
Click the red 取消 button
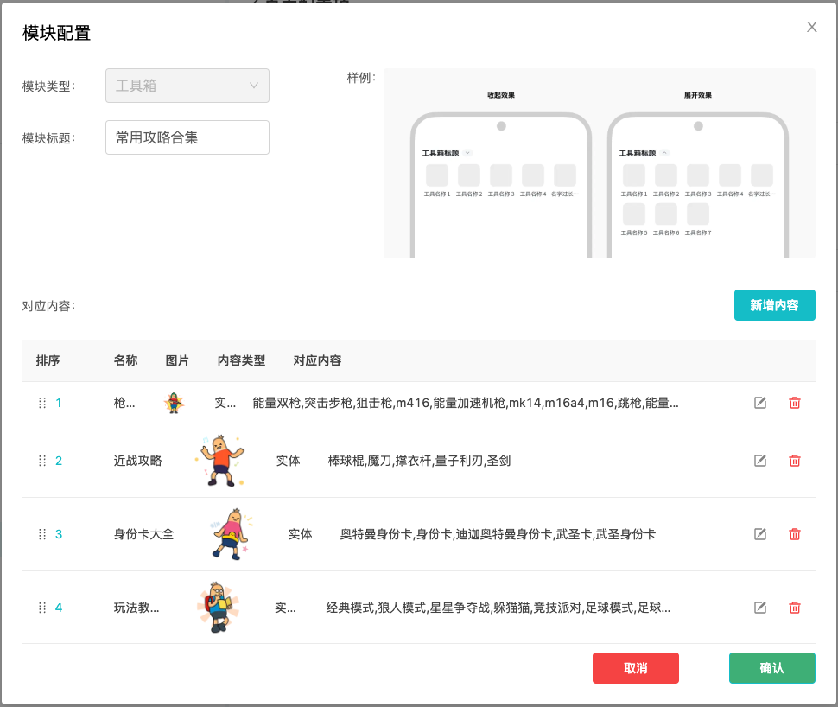pyautogui.click(x=635, y=668)
